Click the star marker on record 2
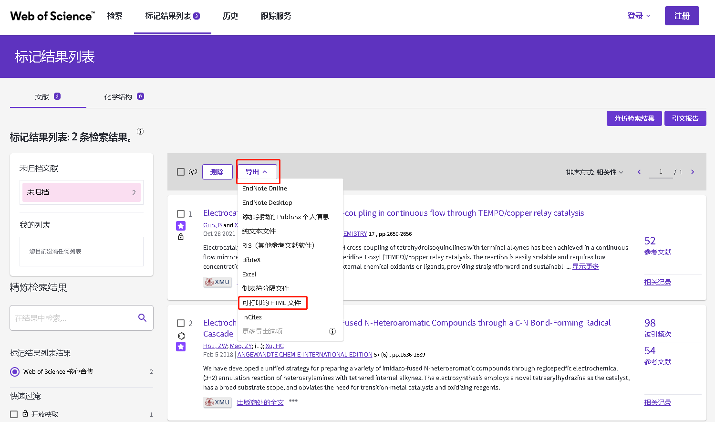Image resolution: width=715 pixels, height=422 pixels. click(181, 347)
